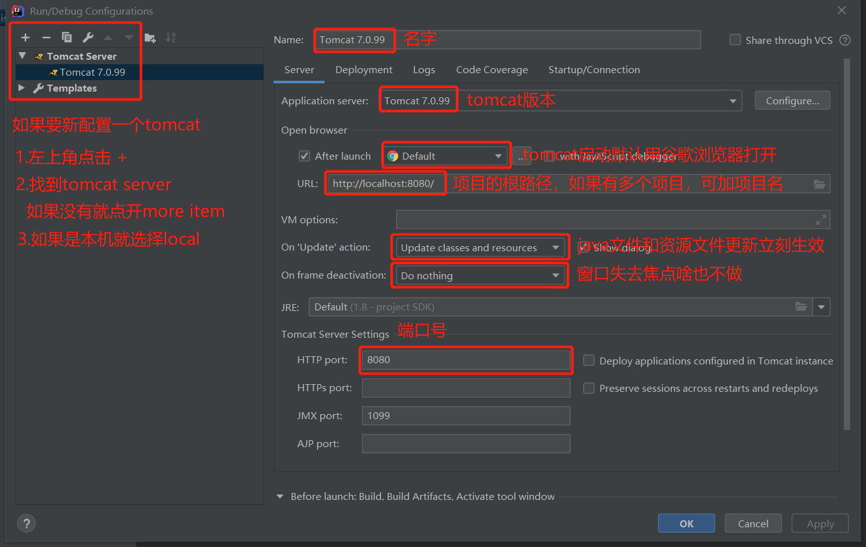Collapse the Before launch section
Image resolution: width=866 pixels, height=547 pixels.
[x=280, y=496]
